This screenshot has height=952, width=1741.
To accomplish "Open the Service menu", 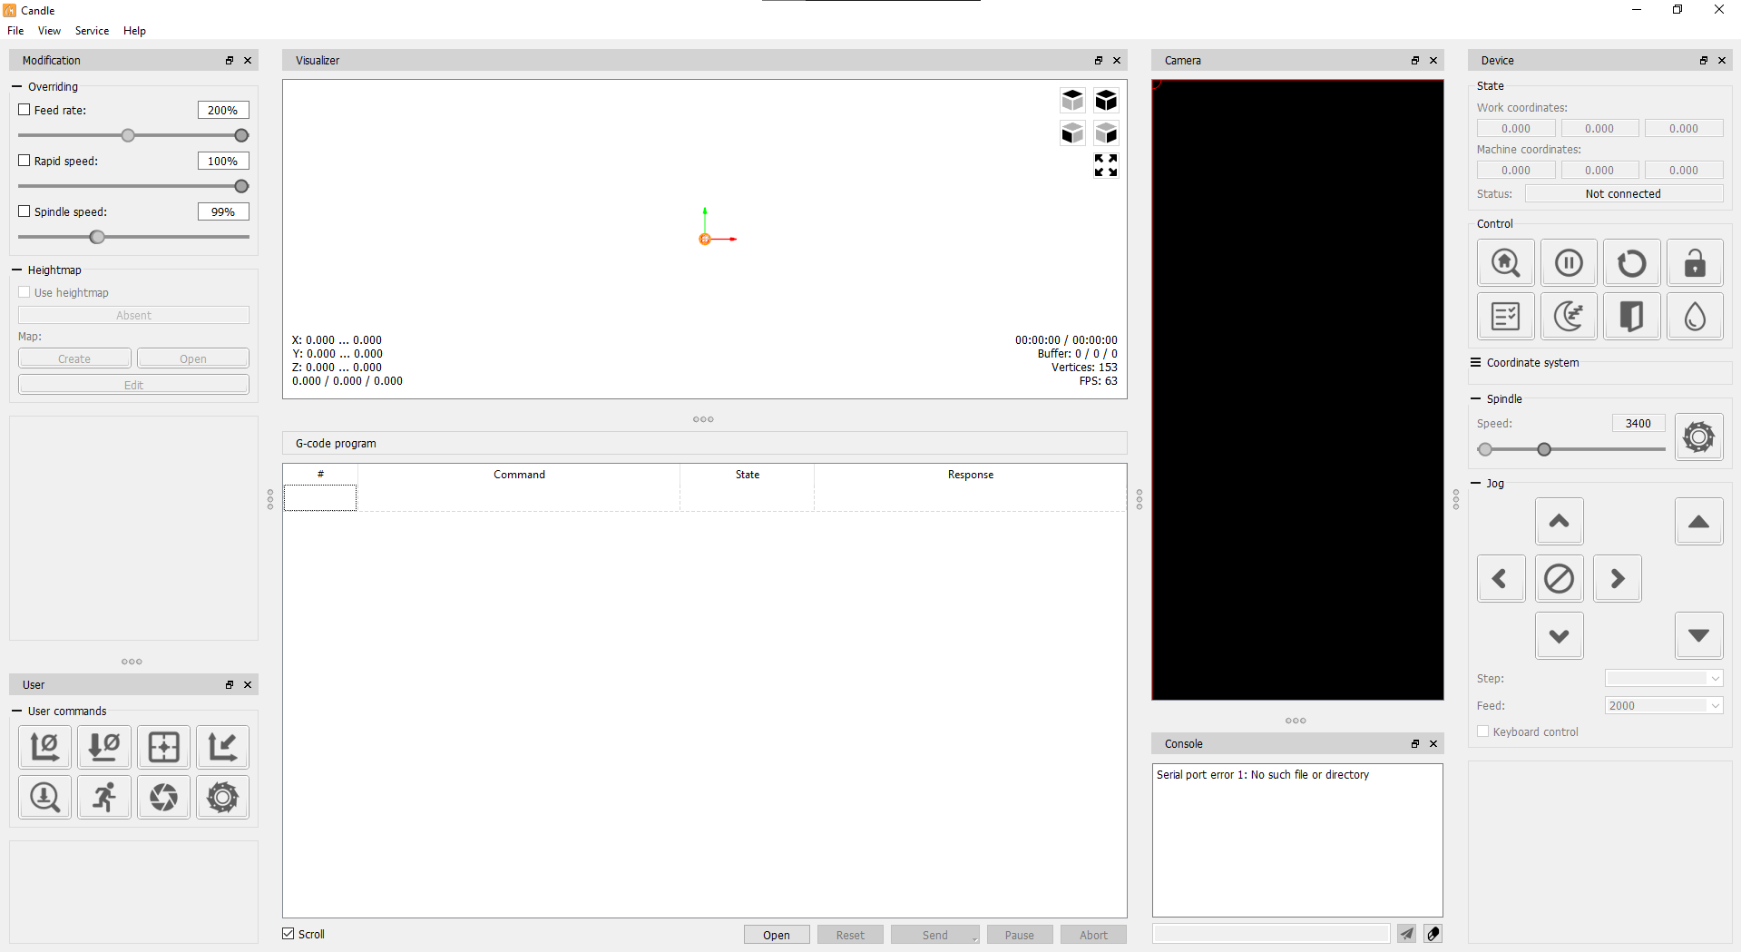I will [x=92, y=31].
